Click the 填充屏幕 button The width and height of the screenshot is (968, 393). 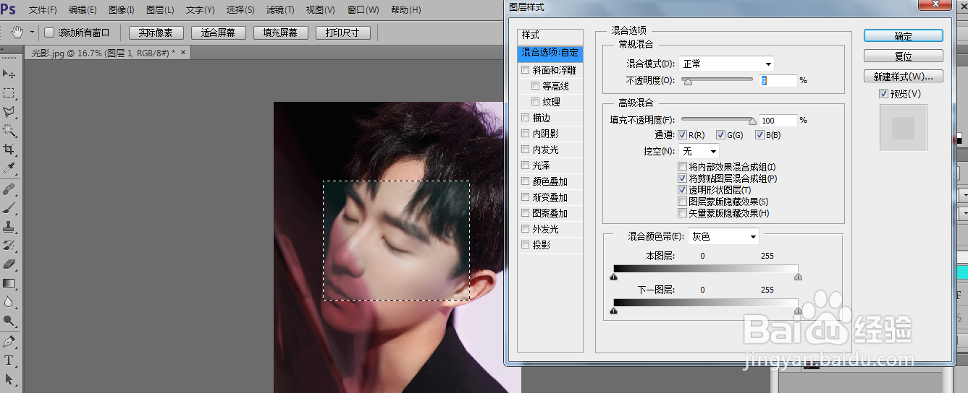(281, 33)
